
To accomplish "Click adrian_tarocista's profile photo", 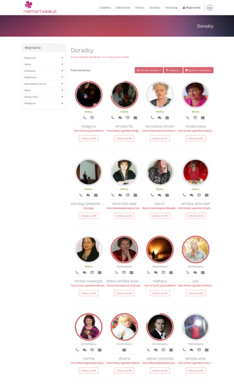I will pos(160,327).
